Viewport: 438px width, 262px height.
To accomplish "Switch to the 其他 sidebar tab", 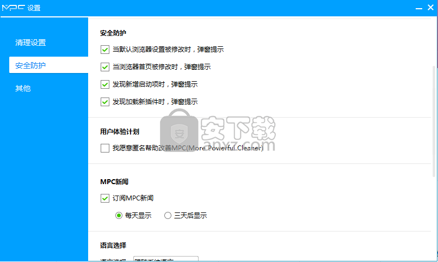I will pyautogui.click(x=23, y=88).
